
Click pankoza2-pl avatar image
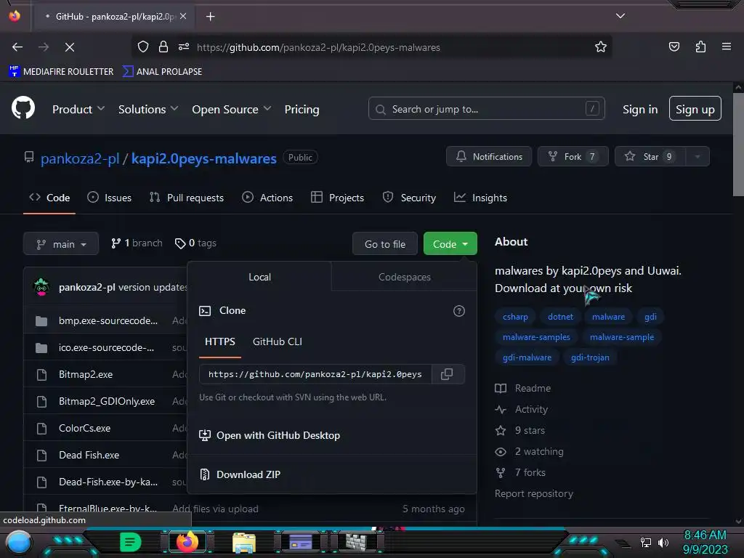(41, 287)
